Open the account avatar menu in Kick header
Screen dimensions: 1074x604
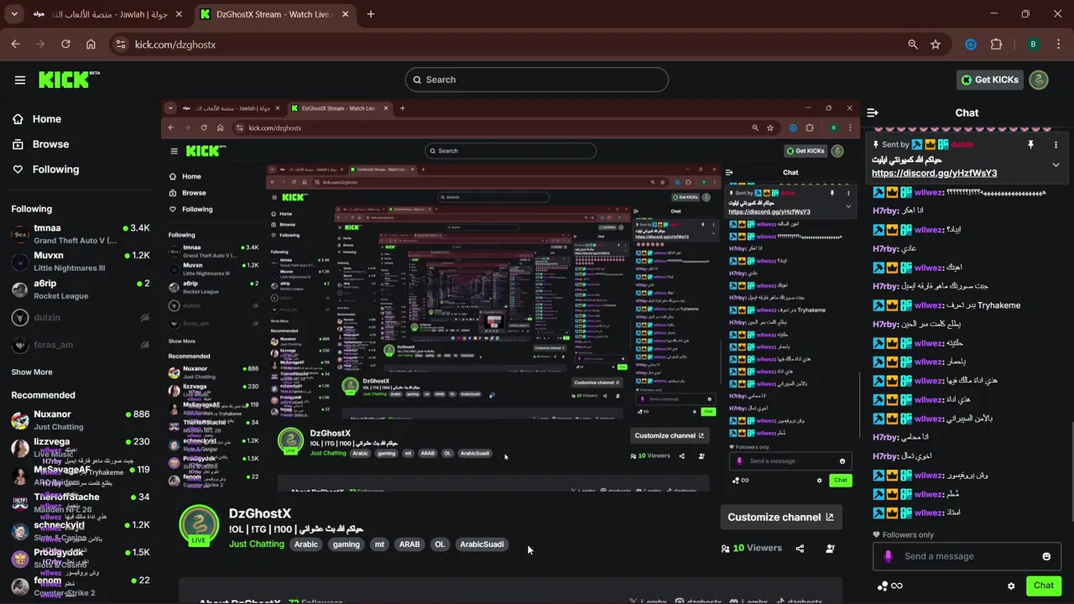(1039, 80)
